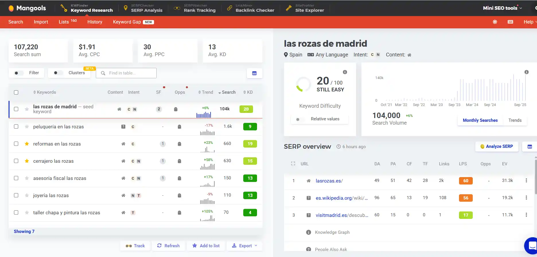
Task: Click the Analyze SERP button
Action: (x=497, y=146)
